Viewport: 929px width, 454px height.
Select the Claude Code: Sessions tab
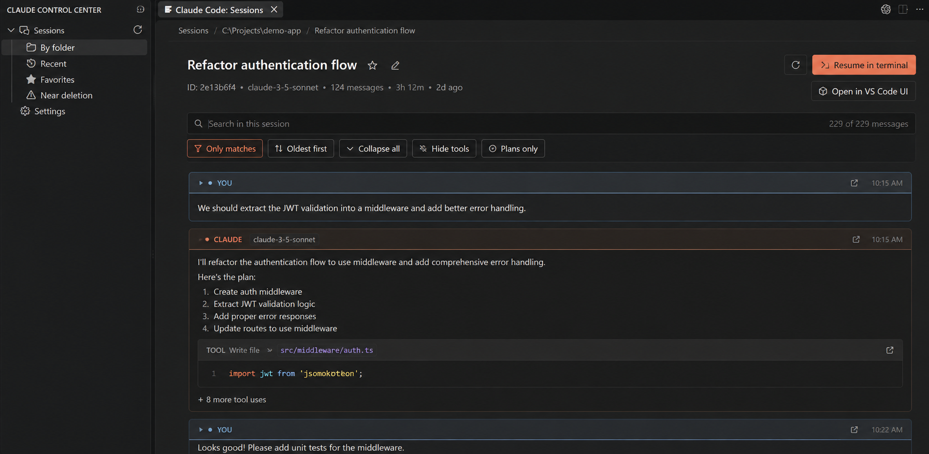(x=220, y=10)
